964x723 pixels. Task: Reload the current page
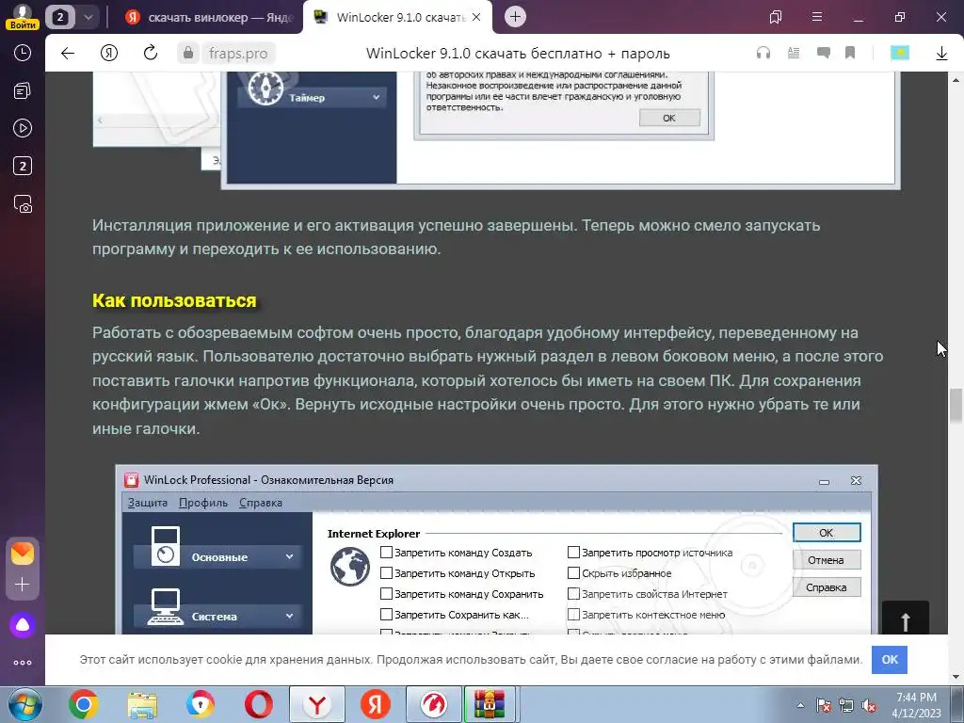pyautogui.click(x=150, y=54)
